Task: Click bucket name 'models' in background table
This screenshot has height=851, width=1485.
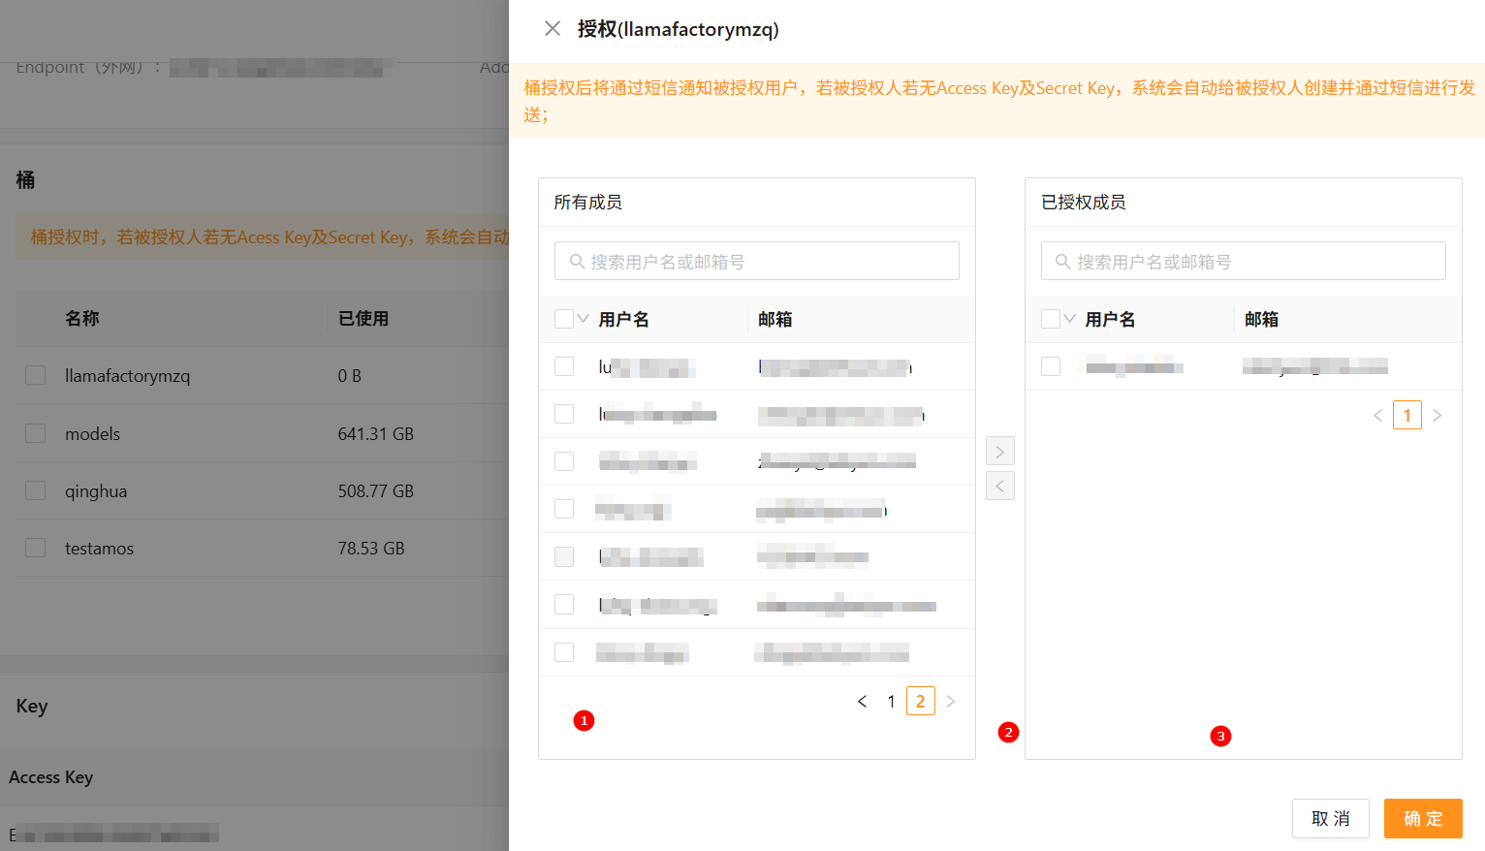Action: [x=92, y=434]
